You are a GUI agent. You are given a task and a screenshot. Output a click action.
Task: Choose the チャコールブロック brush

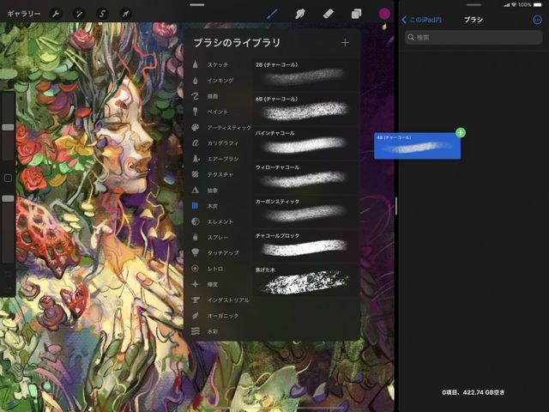pos(305,245)
